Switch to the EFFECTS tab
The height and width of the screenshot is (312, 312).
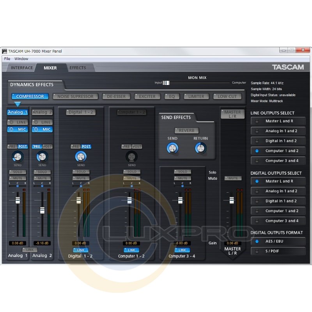point(78,68)
